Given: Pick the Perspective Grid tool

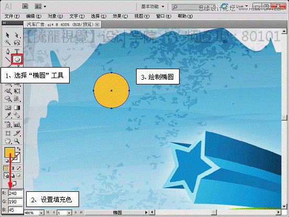Looking at the screenshot, I should (17, 99).
